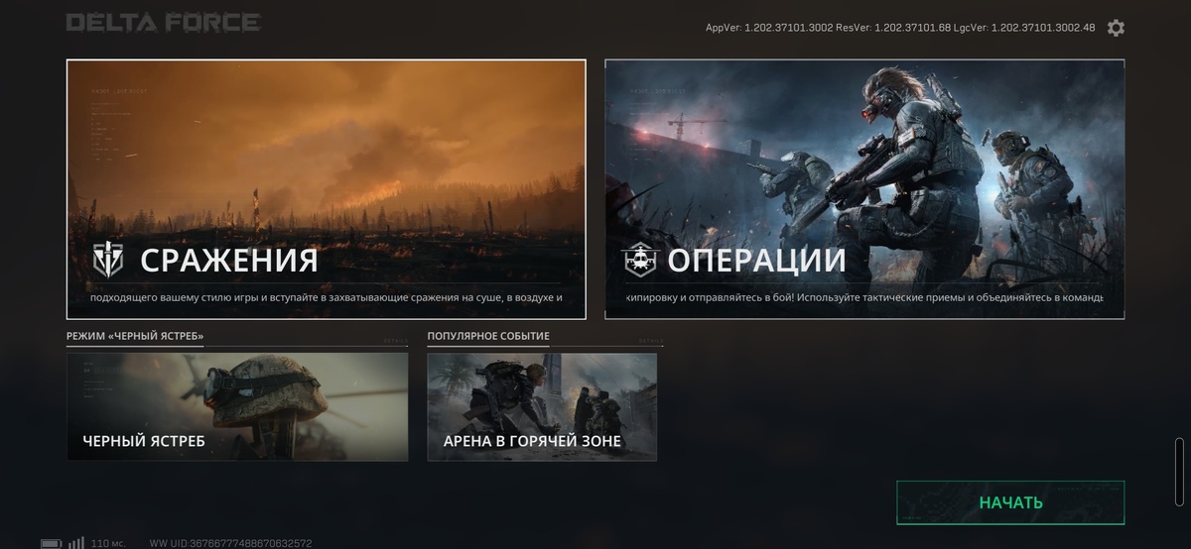
Task: Select the СРАЖЕНИЯ game mode card
Action: coord(327,189)
